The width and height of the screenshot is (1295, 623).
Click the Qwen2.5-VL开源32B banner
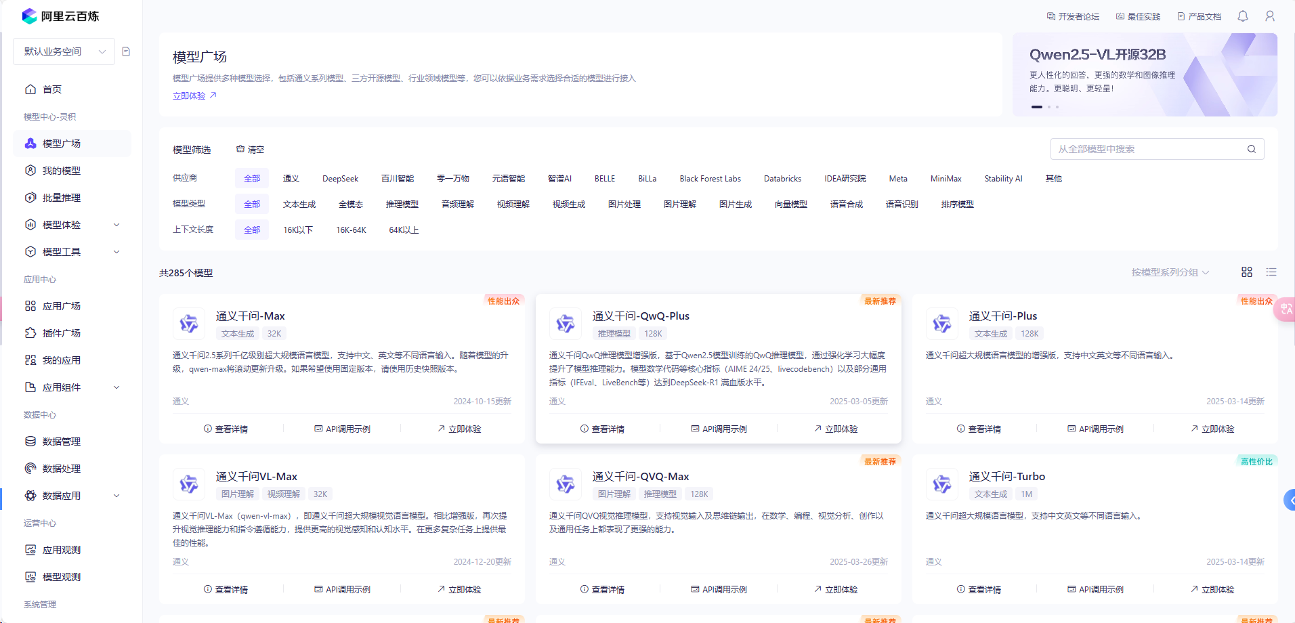(x=1145, y=74)
